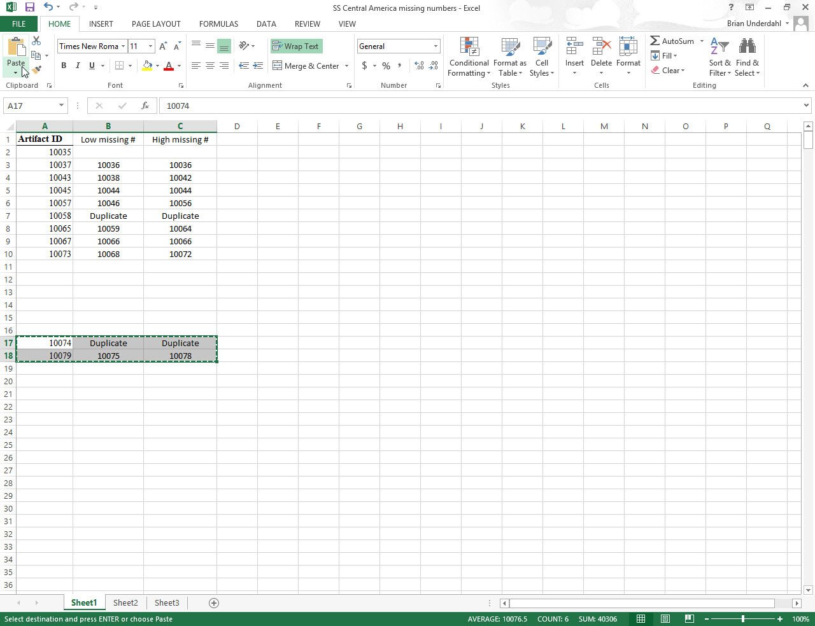The height and width of the screenshot is (626, 815).
Task: Switch to the Sheet2 worksheet tab
Action: click(x=125, y=603)
